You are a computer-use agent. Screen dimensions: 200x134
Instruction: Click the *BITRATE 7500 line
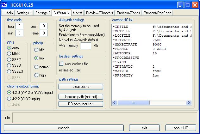[x=137, y=40]
